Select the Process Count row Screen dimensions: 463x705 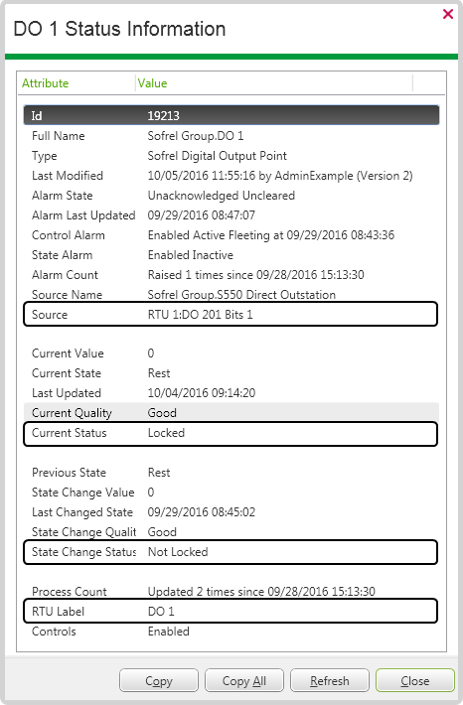pos(231,591)
